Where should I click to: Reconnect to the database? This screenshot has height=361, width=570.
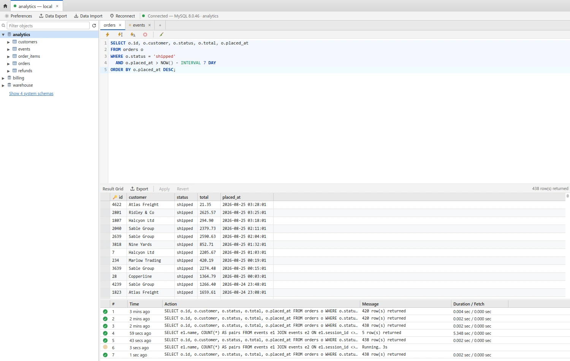point(122,16)
